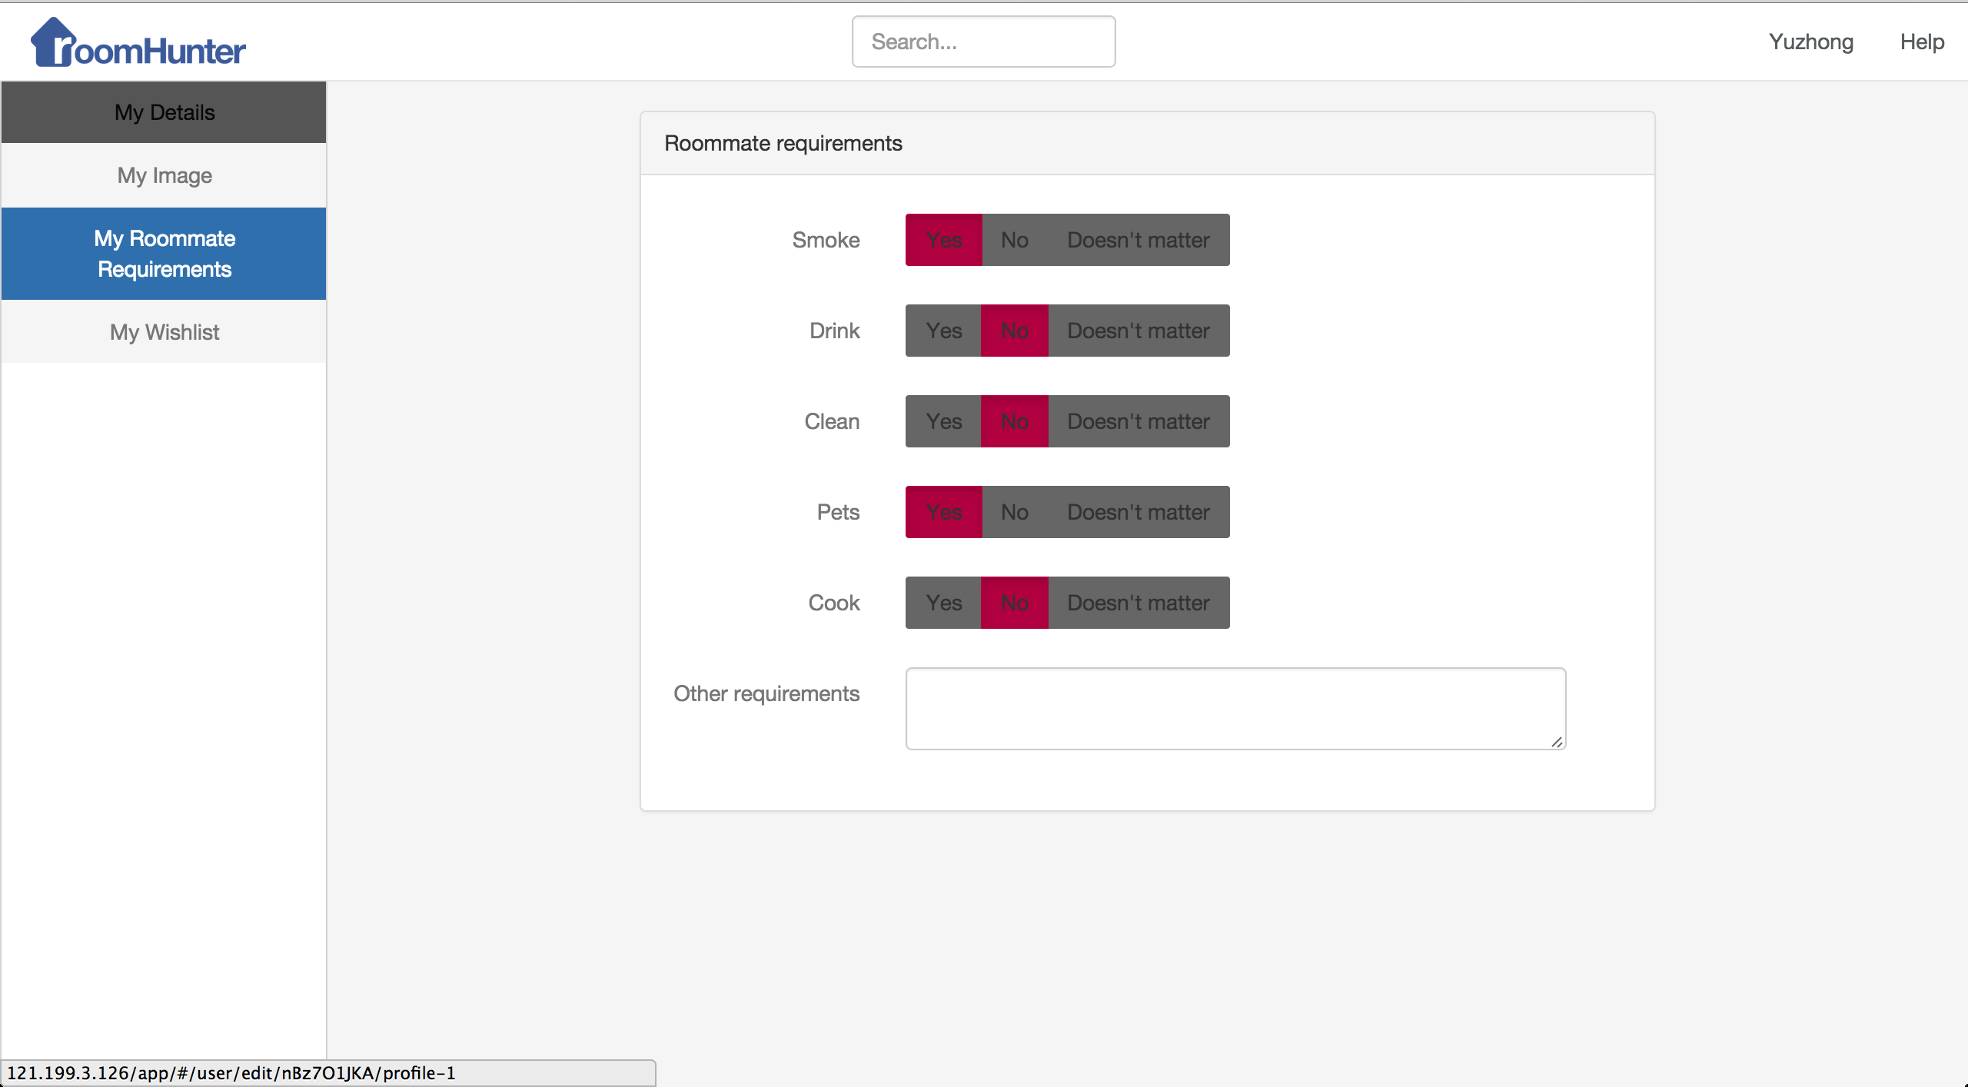
Task: Grab the textarea resize handle
Action: coord(1557,741)
